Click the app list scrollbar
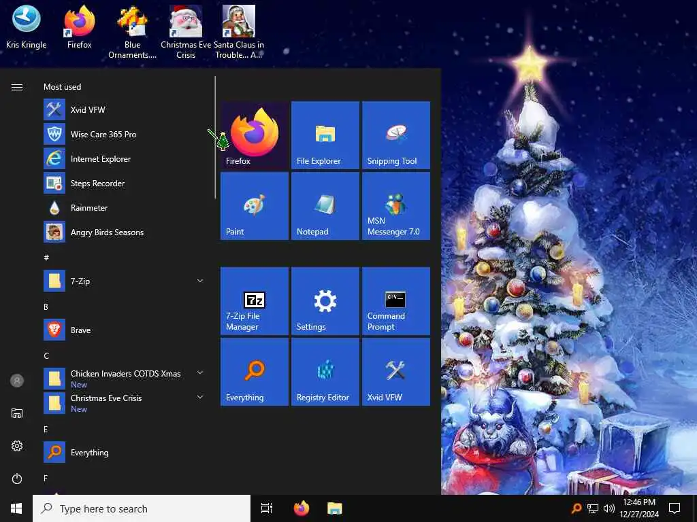 (x=215, y=137)
